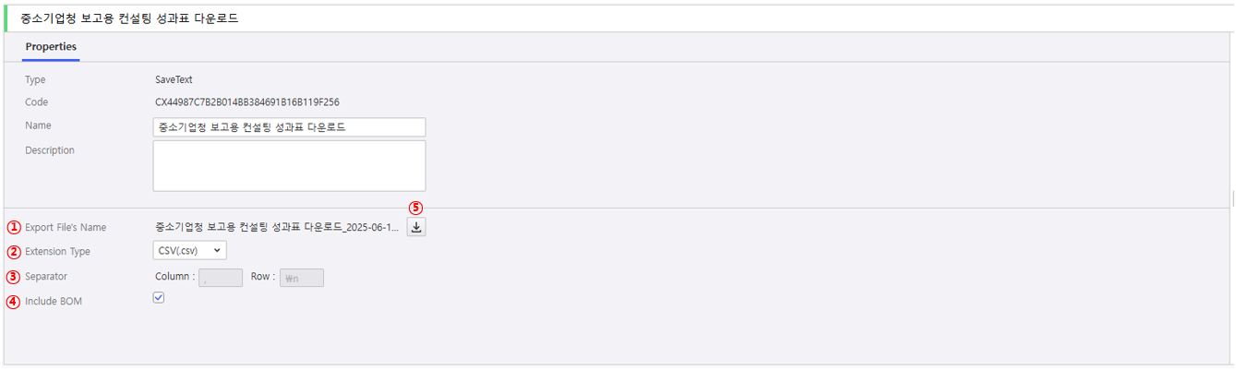Toggle the Include BOM checkbox
Image resolution: width=1236 pixels, height=370 pixels.
click(159, 298)
